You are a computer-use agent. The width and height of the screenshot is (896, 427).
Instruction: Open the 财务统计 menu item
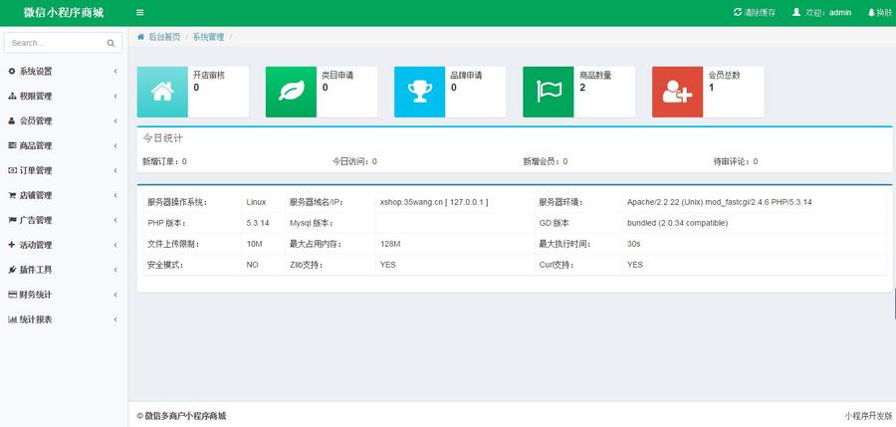[x=64, y=295]
